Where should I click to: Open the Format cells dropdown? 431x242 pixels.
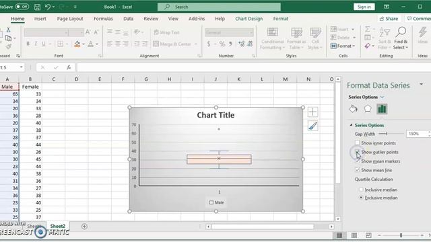coord(343,46)
